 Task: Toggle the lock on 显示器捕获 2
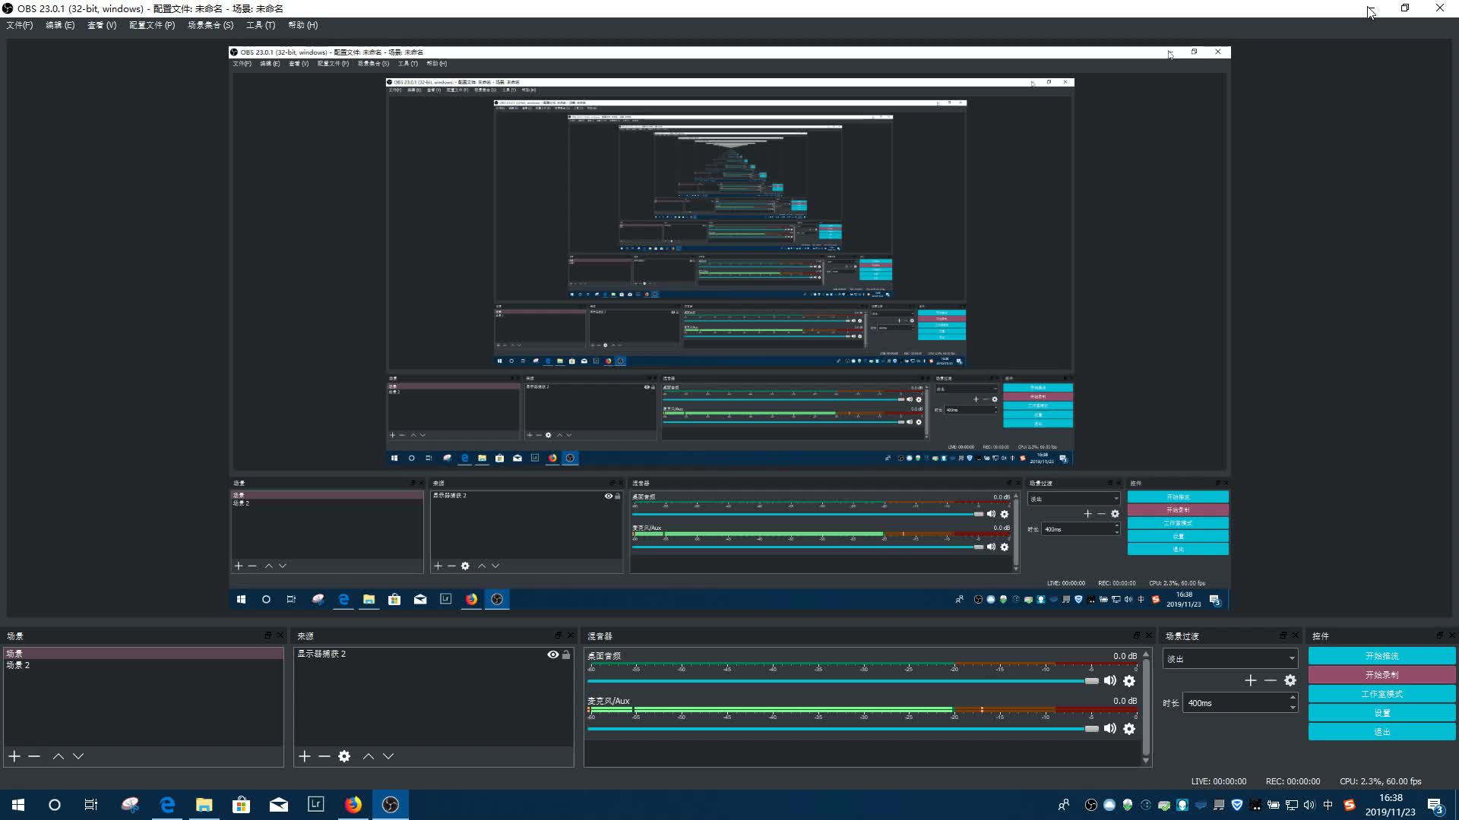pos(566,654)
